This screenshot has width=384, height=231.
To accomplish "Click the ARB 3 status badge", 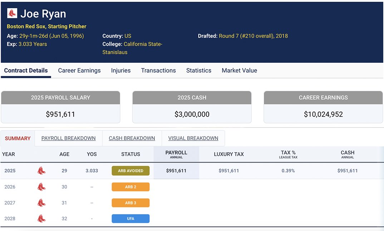I will point(131,203).
